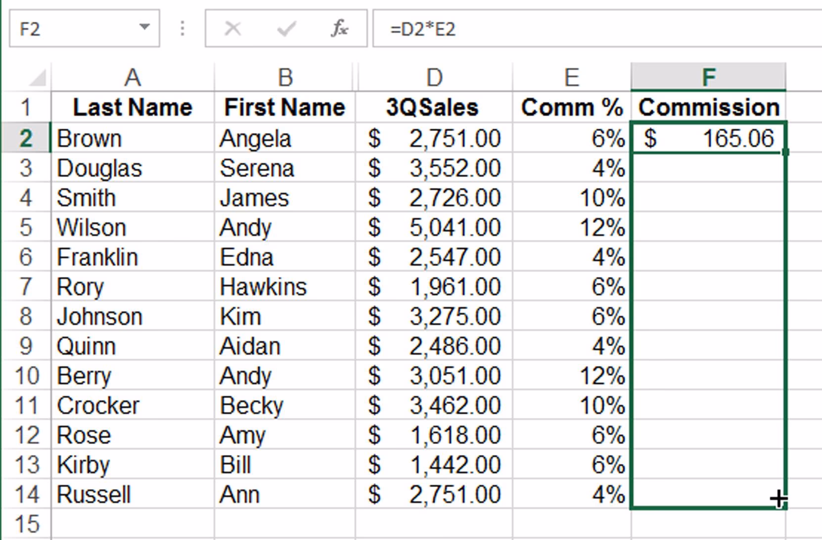
Task: Click the Insert Function fx icon
Action: (x=339, y=29)
